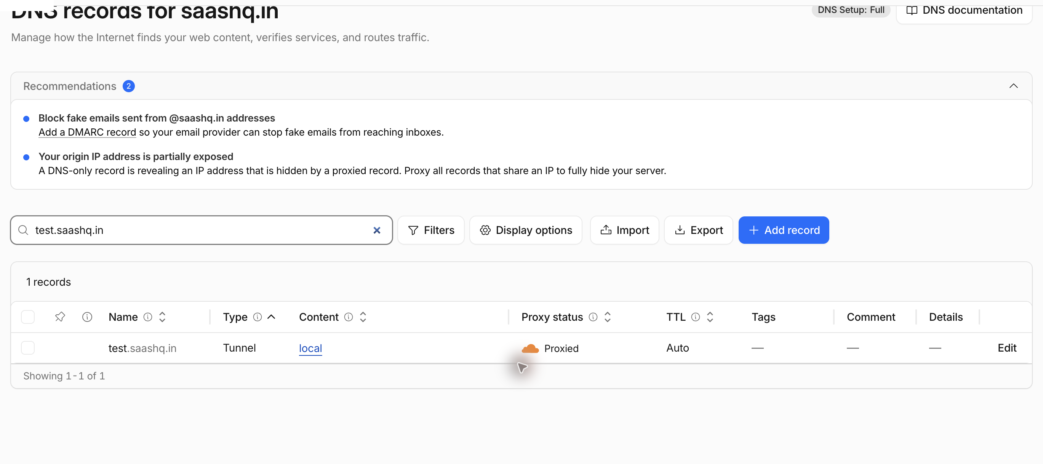Click the Tags column header
This screenshot has width=1043, height=464.
(763, 317)
